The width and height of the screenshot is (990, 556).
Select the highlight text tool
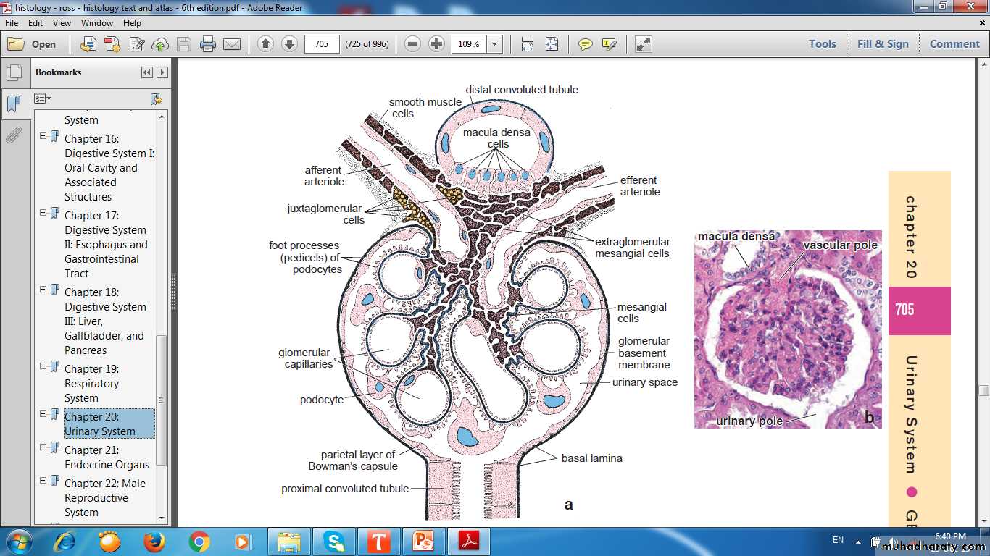click(x=609, y=44)
